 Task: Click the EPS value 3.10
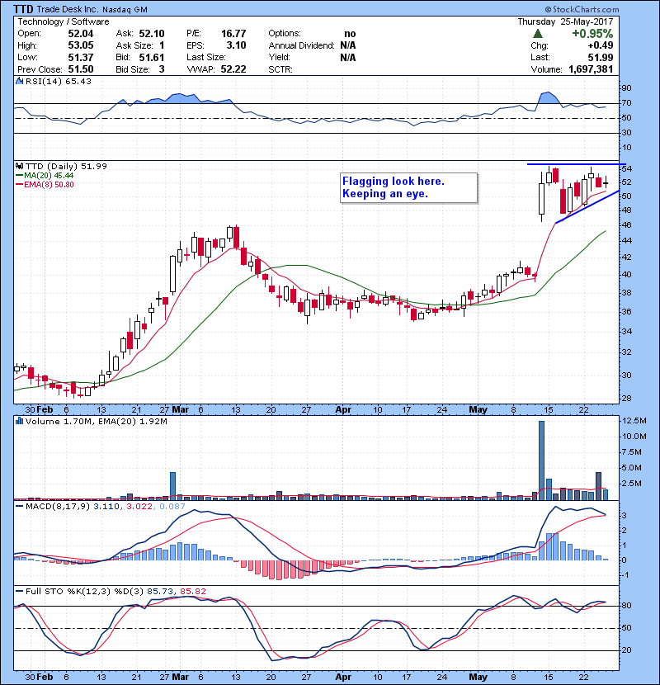(236, 45)
